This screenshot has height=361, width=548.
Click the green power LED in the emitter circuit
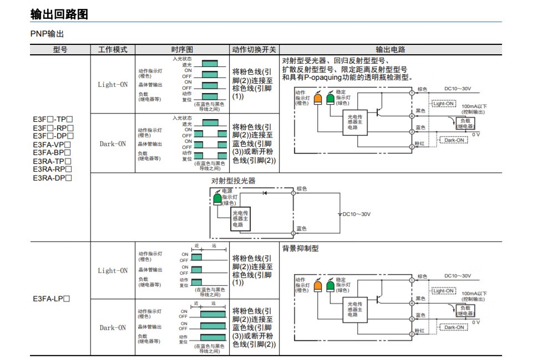click(x=217, y=199)
